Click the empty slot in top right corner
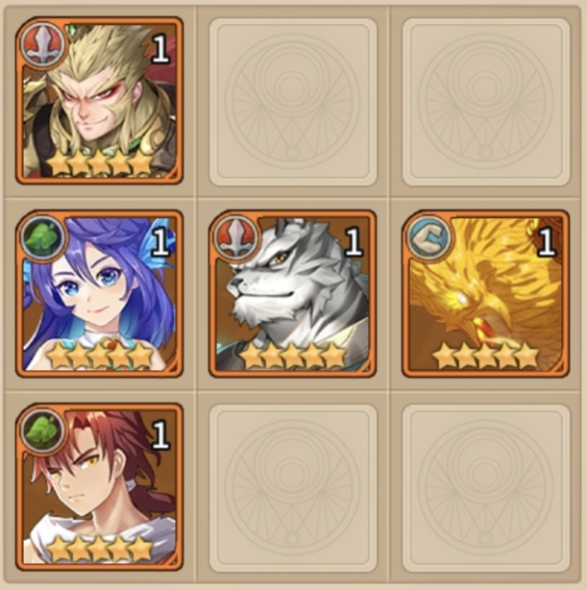The height and width of the screenshot is (590, 587). (x=486, y=102)
